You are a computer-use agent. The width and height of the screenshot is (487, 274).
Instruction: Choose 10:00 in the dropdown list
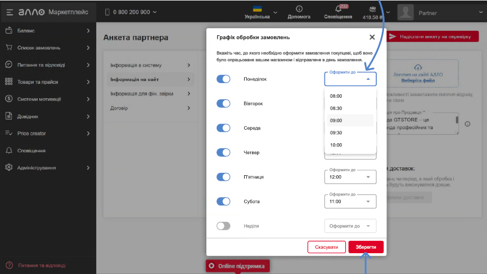coord(336,145)
